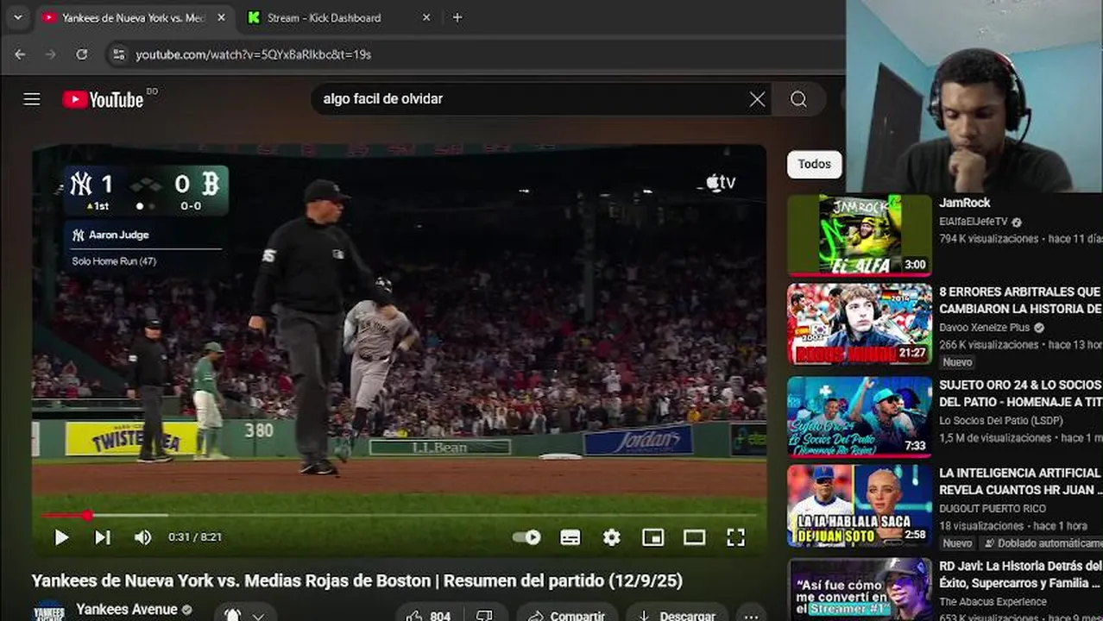Open the Sujeto Oro 24 video thumbnail

(860, 417)
